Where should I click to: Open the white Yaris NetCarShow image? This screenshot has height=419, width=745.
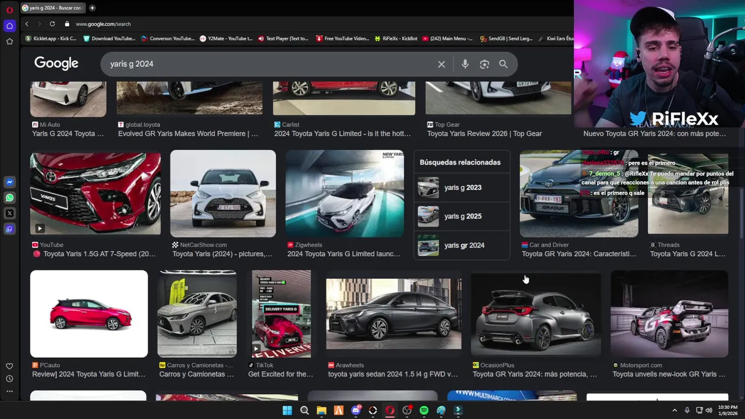223,194
